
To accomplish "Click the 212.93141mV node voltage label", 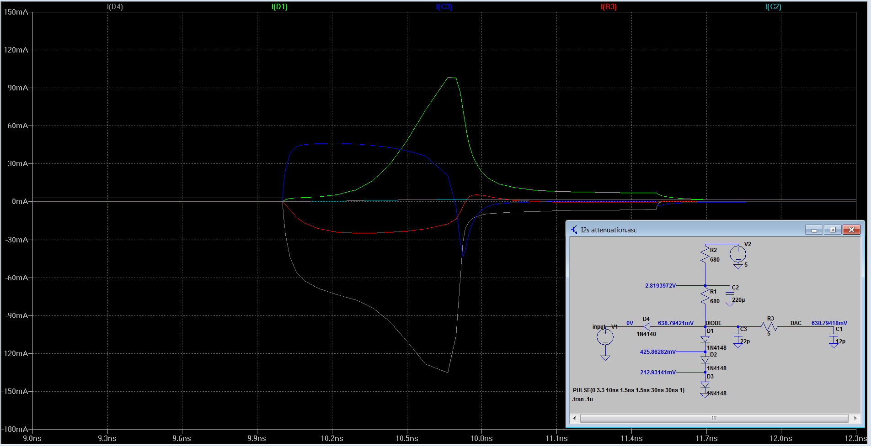I will (x=657, y=373).
